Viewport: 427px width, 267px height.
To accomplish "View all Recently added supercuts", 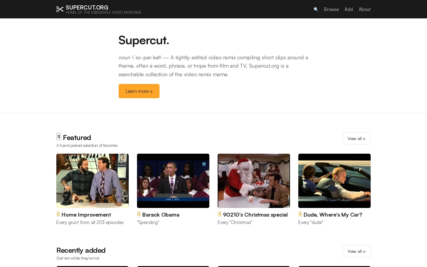I will tap(356, 251).
